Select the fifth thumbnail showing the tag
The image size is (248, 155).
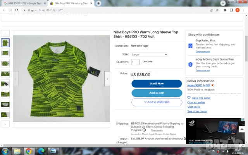click(5, 84)
